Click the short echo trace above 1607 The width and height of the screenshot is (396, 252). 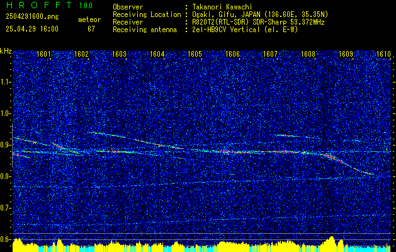pyautogui.click(x=288, y=135)
